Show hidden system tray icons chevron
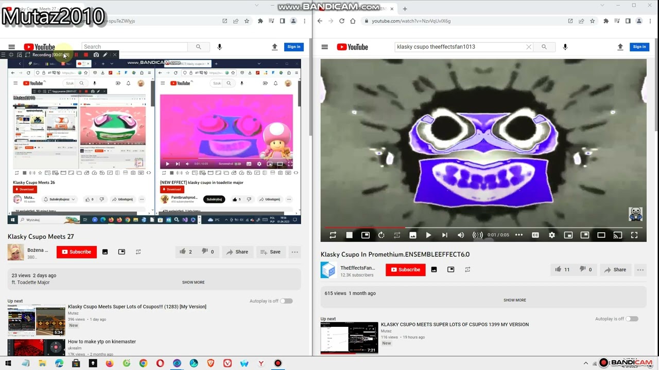 [586, 363]
